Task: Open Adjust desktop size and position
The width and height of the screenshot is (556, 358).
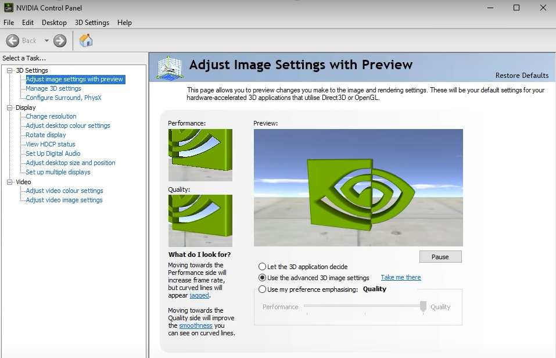Action: [x=70, y=163]
